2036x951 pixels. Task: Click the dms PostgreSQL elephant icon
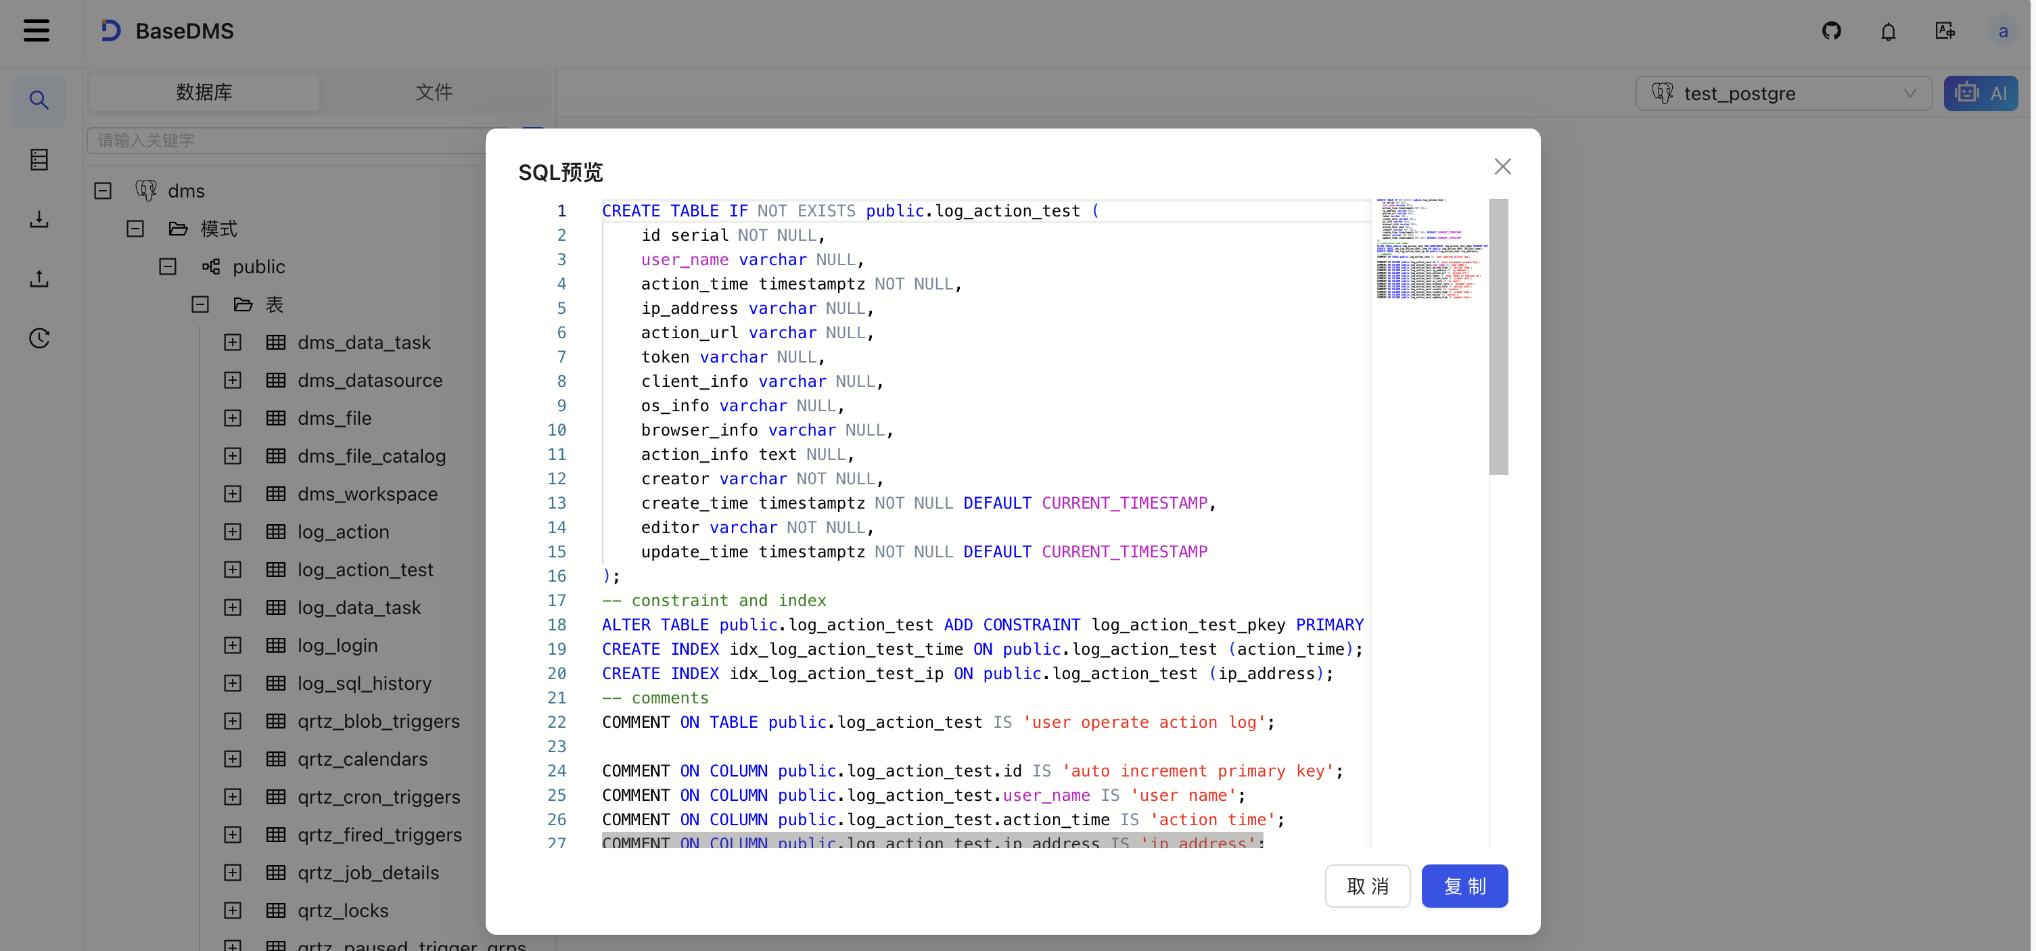[x=146, y=191]
